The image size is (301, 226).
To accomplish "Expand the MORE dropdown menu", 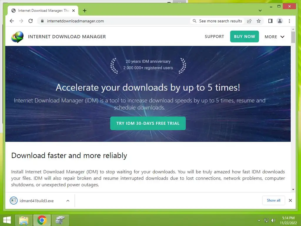I will coord(274,37).
